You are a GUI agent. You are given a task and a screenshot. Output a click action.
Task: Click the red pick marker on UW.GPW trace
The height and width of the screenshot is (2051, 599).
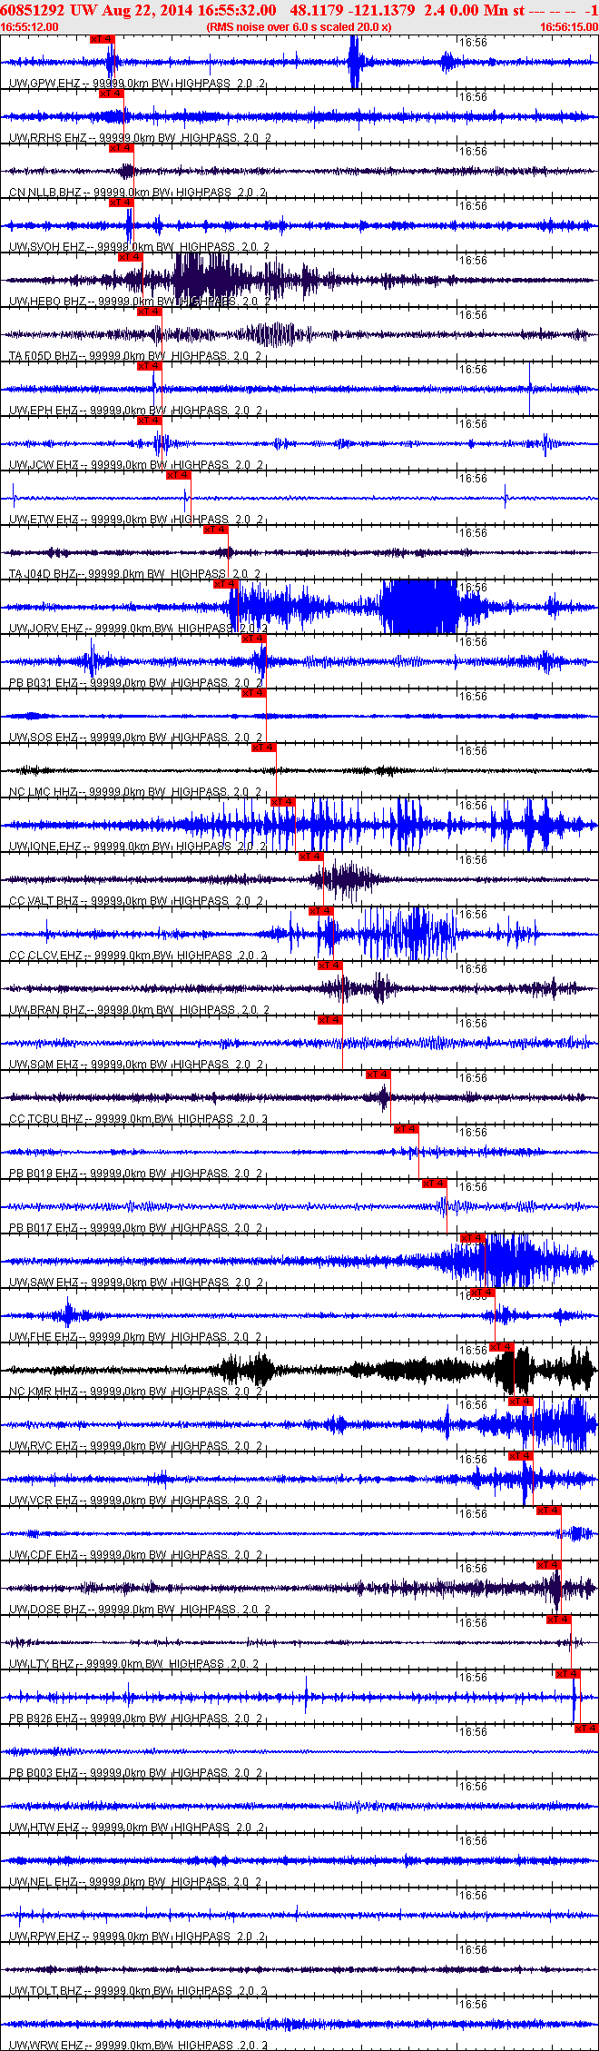[103, 39]
